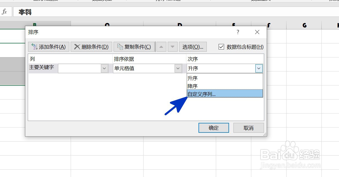This screenshot has width=339, height=177.
Task: Click the move condition down arrow icon
Action: coord(172,46)
